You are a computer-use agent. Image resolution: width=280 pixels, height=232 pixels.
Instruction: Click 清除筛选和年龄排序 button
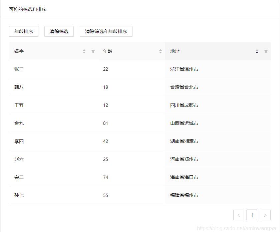pos(106,31)
